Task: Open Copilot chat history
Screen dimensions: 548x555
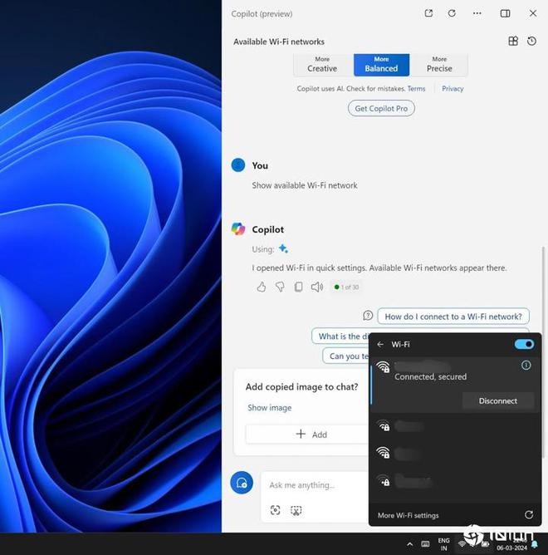Action: point(531,41)
